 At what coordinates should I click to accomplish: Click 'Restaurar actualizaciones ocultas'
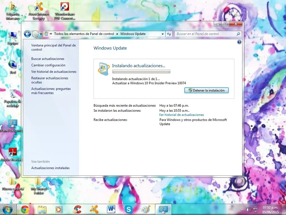(50, 80)
